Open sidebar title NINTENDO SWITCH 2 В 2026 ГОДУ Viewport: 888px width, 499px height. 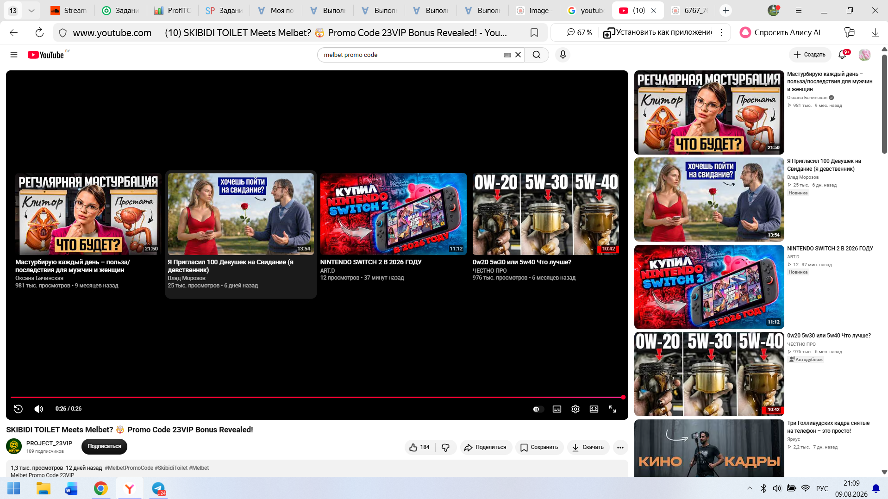click(x=830, y=249)
